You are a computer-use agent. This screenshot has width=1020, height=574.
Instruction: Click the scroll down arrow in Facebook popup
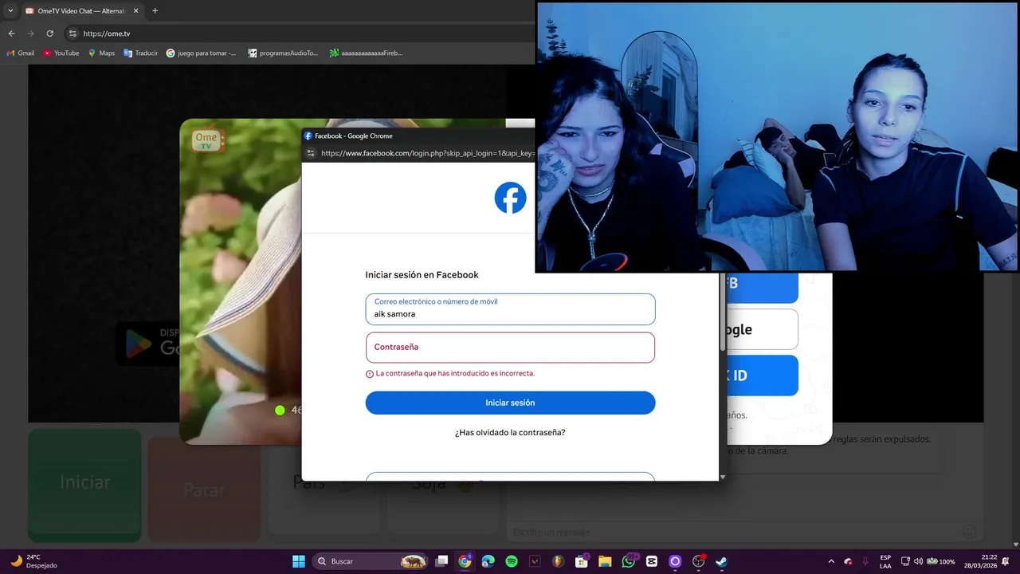723,477
